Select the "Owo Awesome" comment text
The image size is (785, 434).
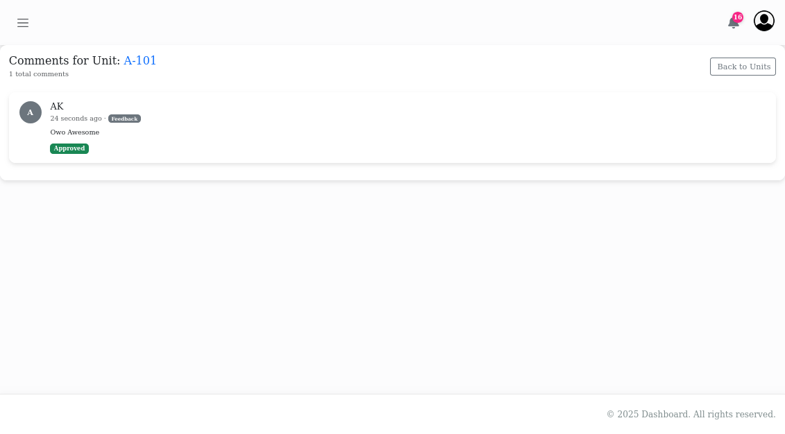point(75,132)
